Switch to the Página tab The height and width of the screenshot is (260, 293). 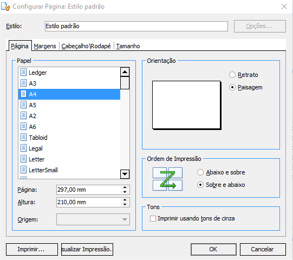19,46
